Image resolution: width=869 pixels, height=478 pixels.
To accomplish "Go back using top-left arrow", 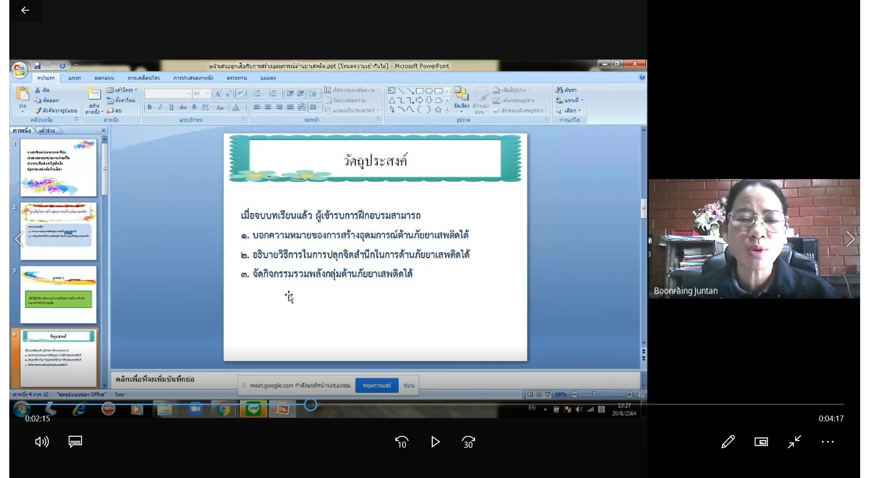I will [x=25, y=10].
